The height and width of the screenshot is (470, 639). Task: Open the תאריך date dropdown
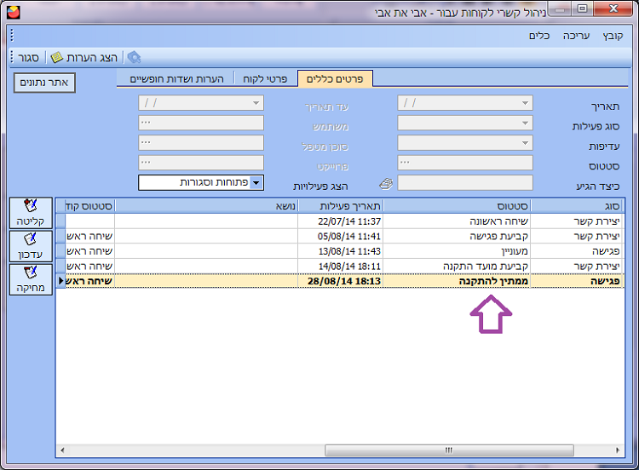pos(526,103)
